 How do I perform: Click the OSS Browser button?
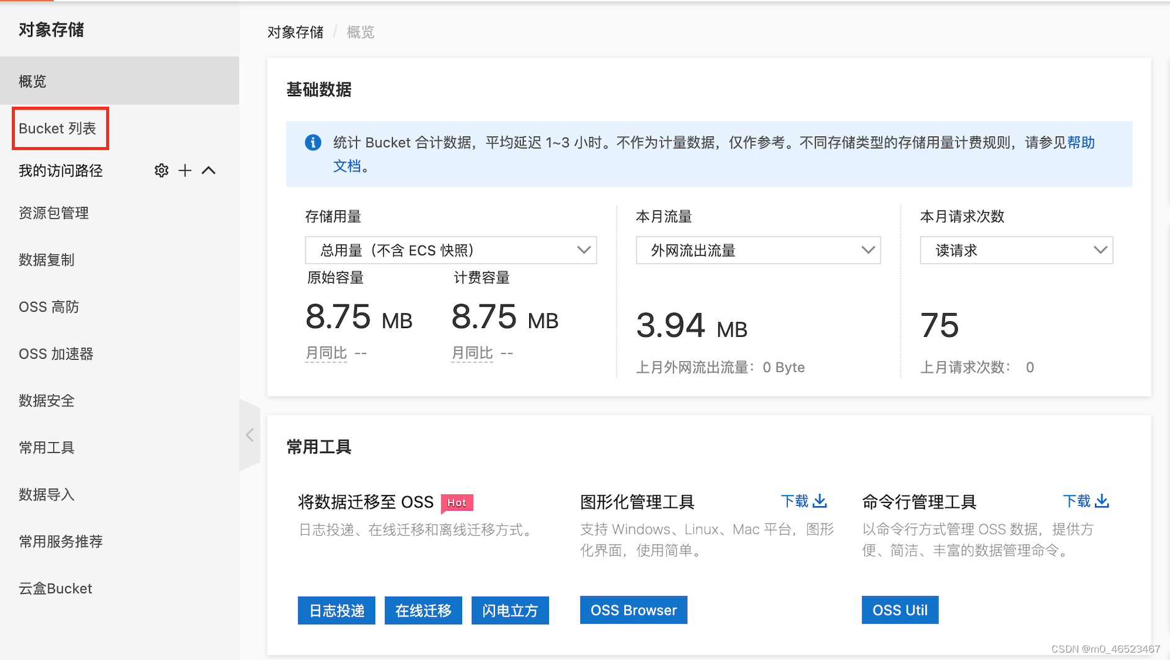(633, 610)
